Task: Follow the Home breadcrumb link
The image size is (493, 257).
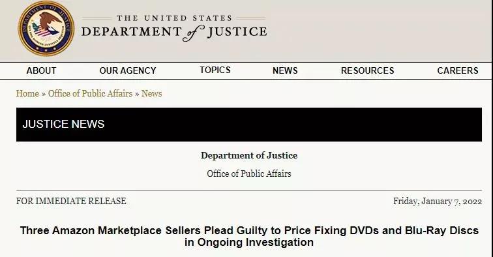Action: point(27,93)
